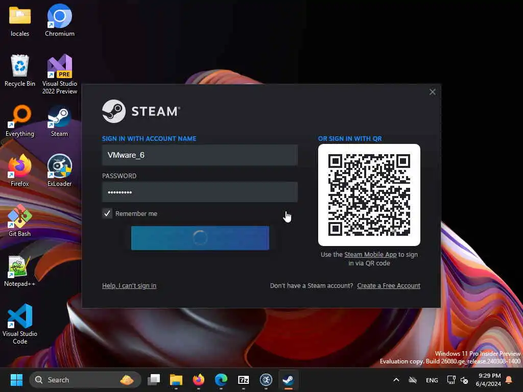Click the blue loading sign-in button

click(200, 238)
